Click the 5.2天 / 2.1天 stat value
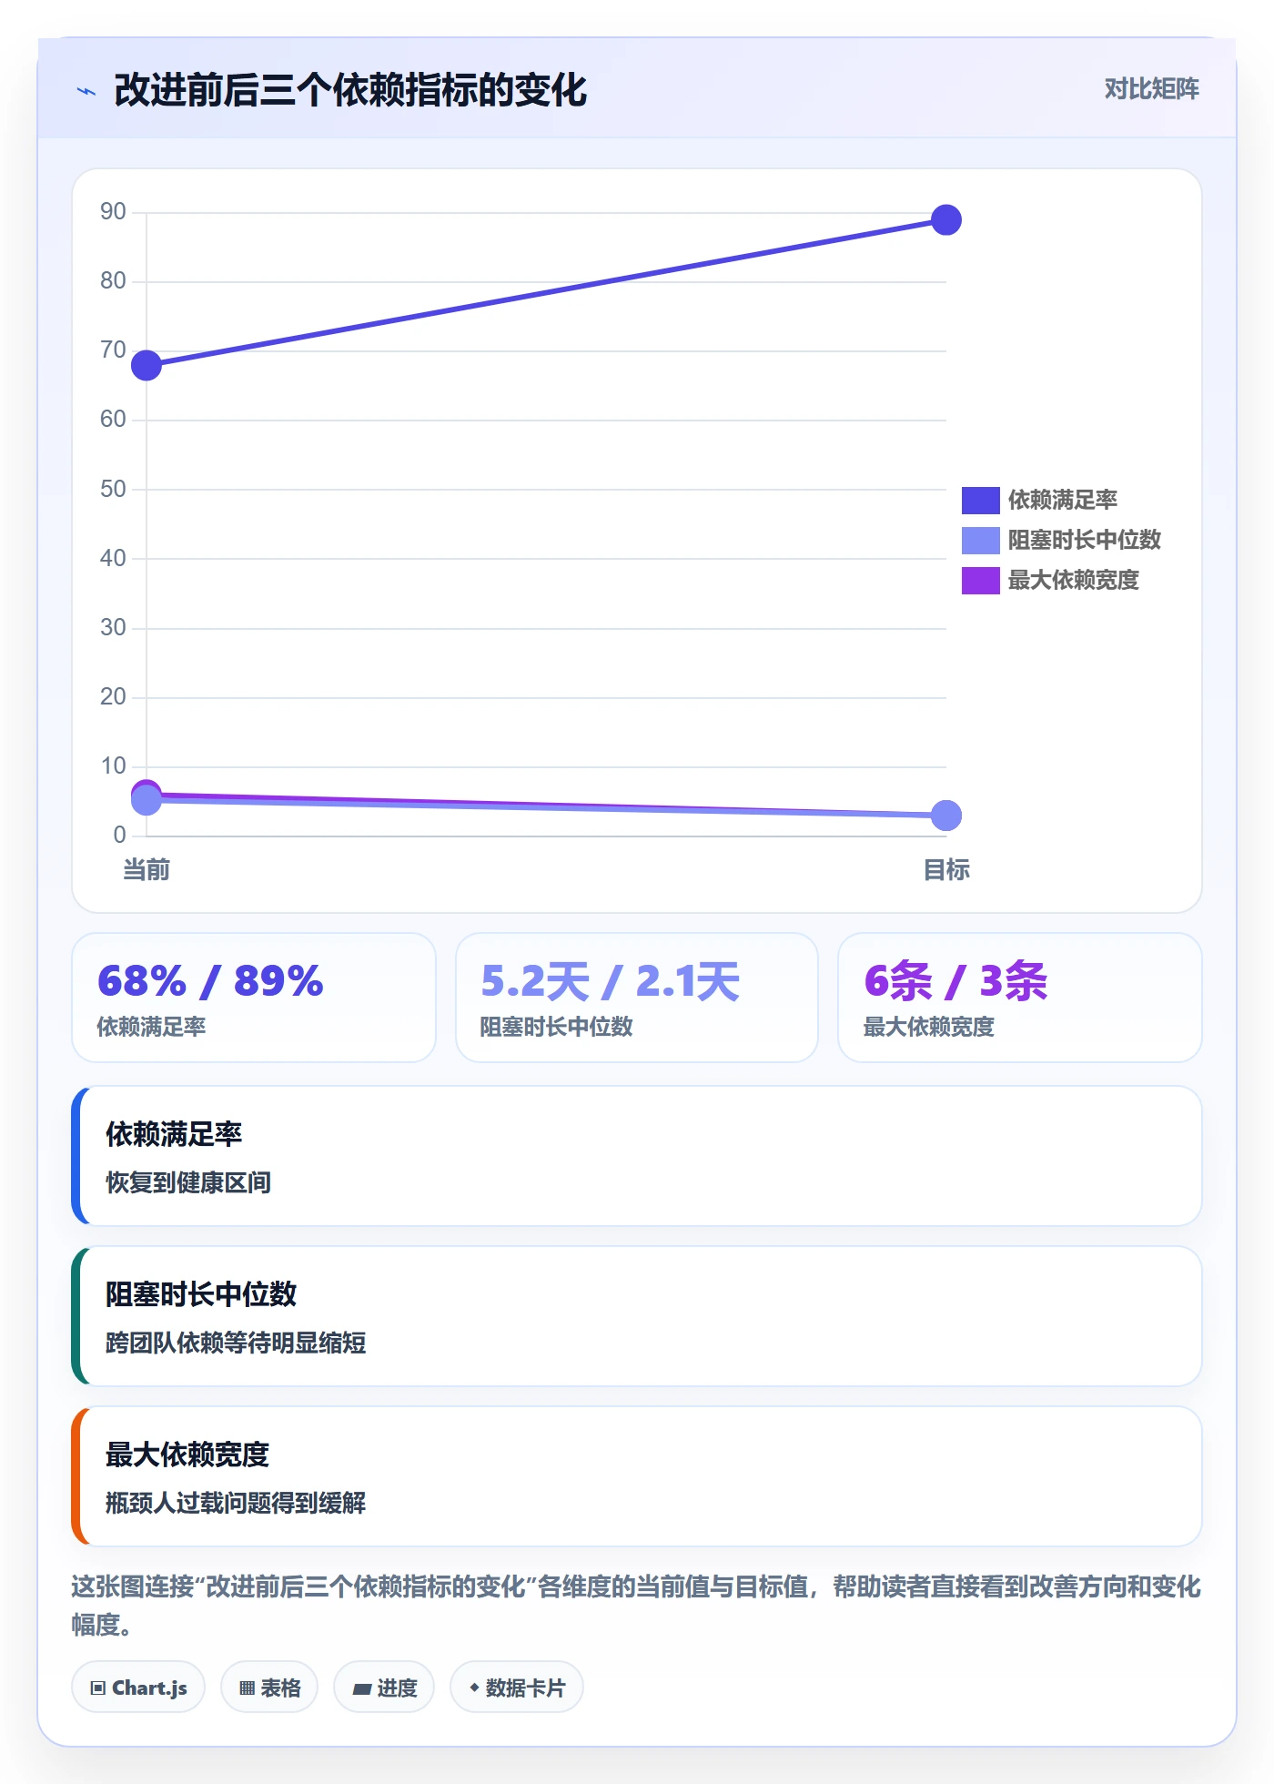 point(611,981)
